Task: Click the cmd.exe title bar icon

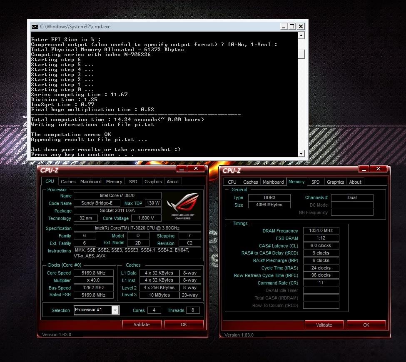Action: (x=35, y=27)
